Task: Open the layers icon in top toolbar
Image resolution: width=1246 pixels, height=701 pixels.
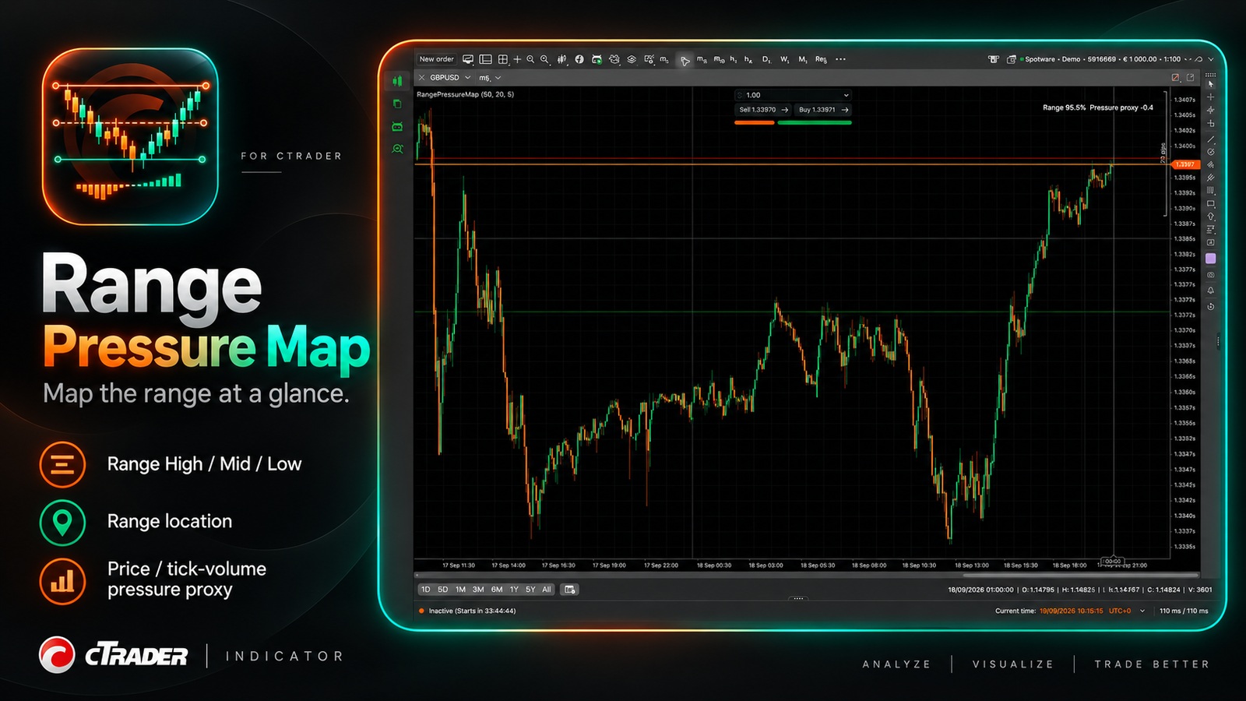Action: [x=632, y=59]
